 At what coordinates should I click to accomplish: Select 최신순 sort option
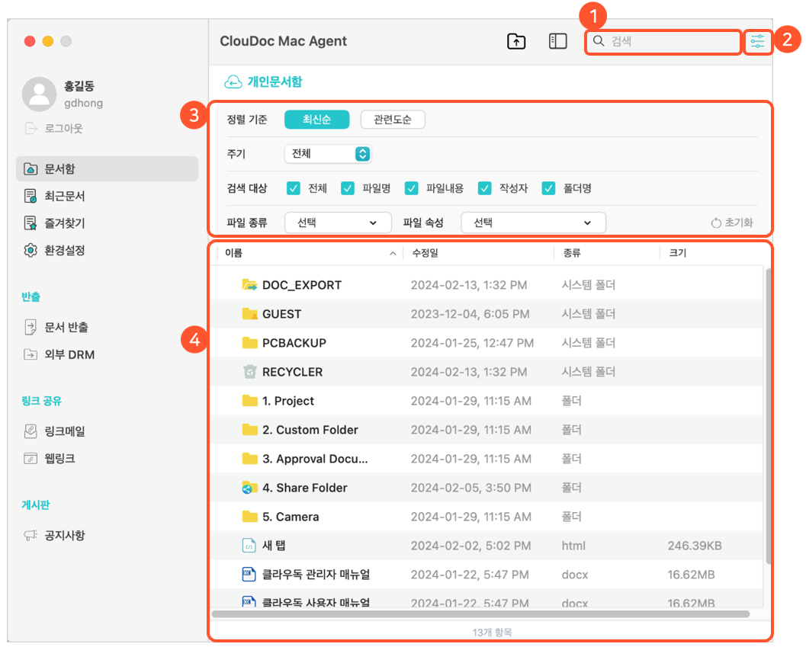[316, 119]
